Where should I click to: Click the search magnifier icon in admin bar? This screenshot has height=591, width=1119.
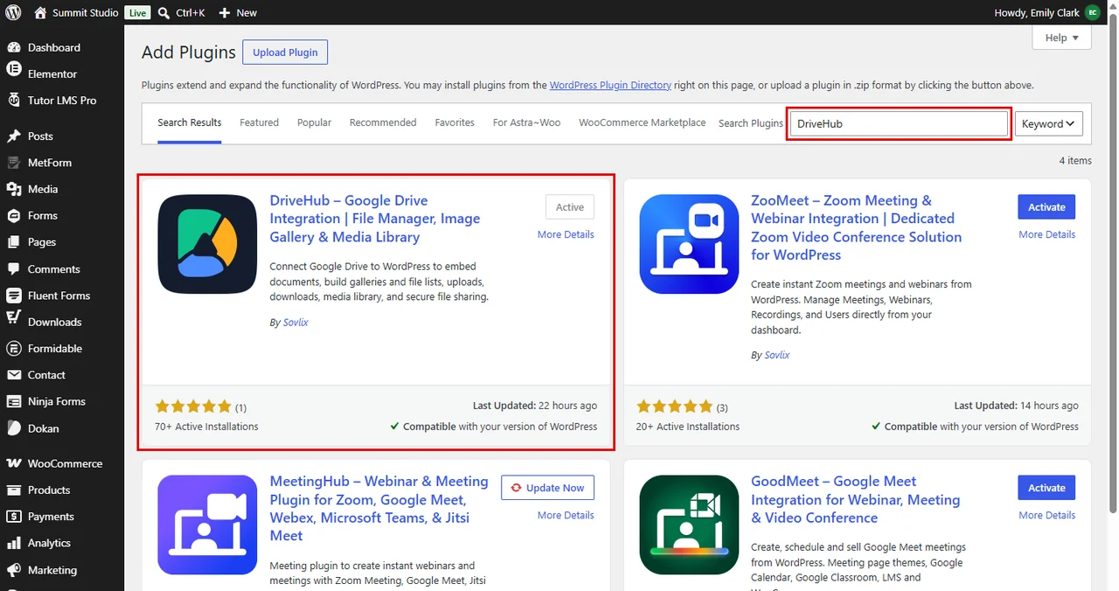[164, 13]
